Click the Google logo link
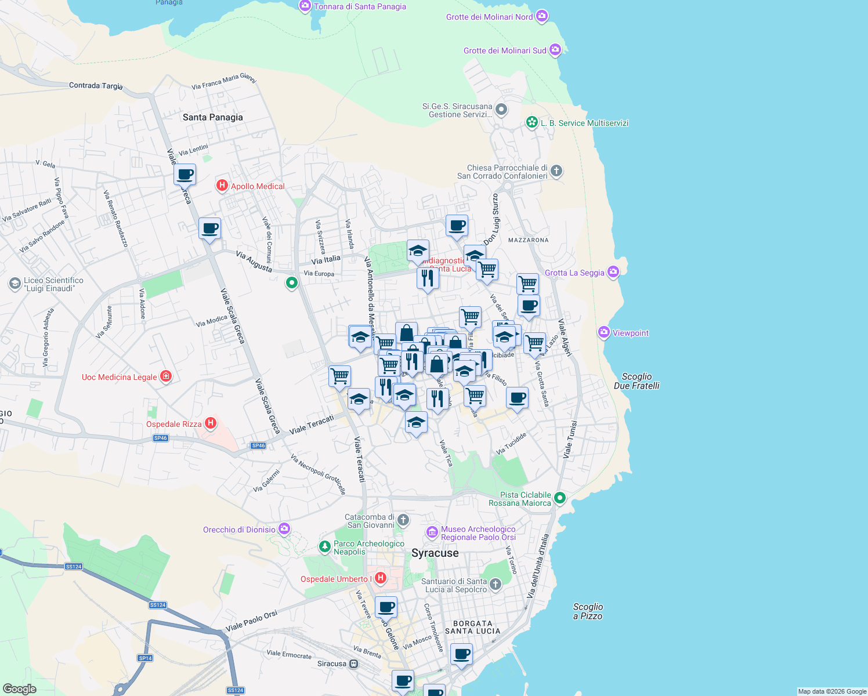868x696 pixels. [19, 689]
